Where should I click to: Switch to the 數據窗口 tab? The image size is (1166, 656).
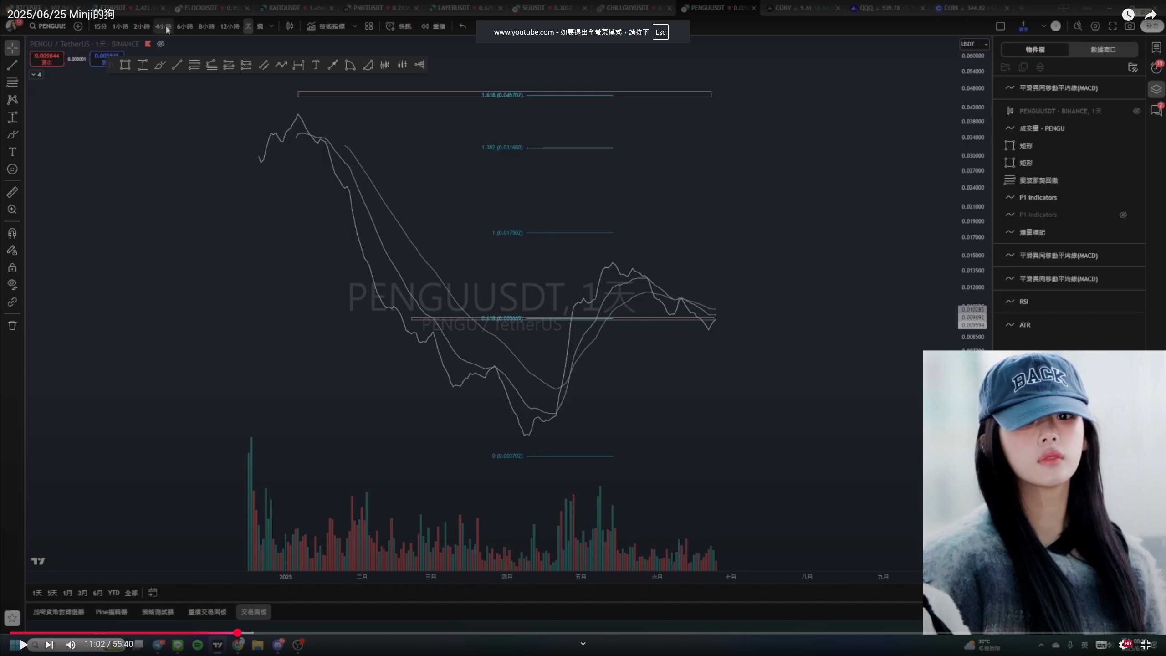[x=1103, y=50]
